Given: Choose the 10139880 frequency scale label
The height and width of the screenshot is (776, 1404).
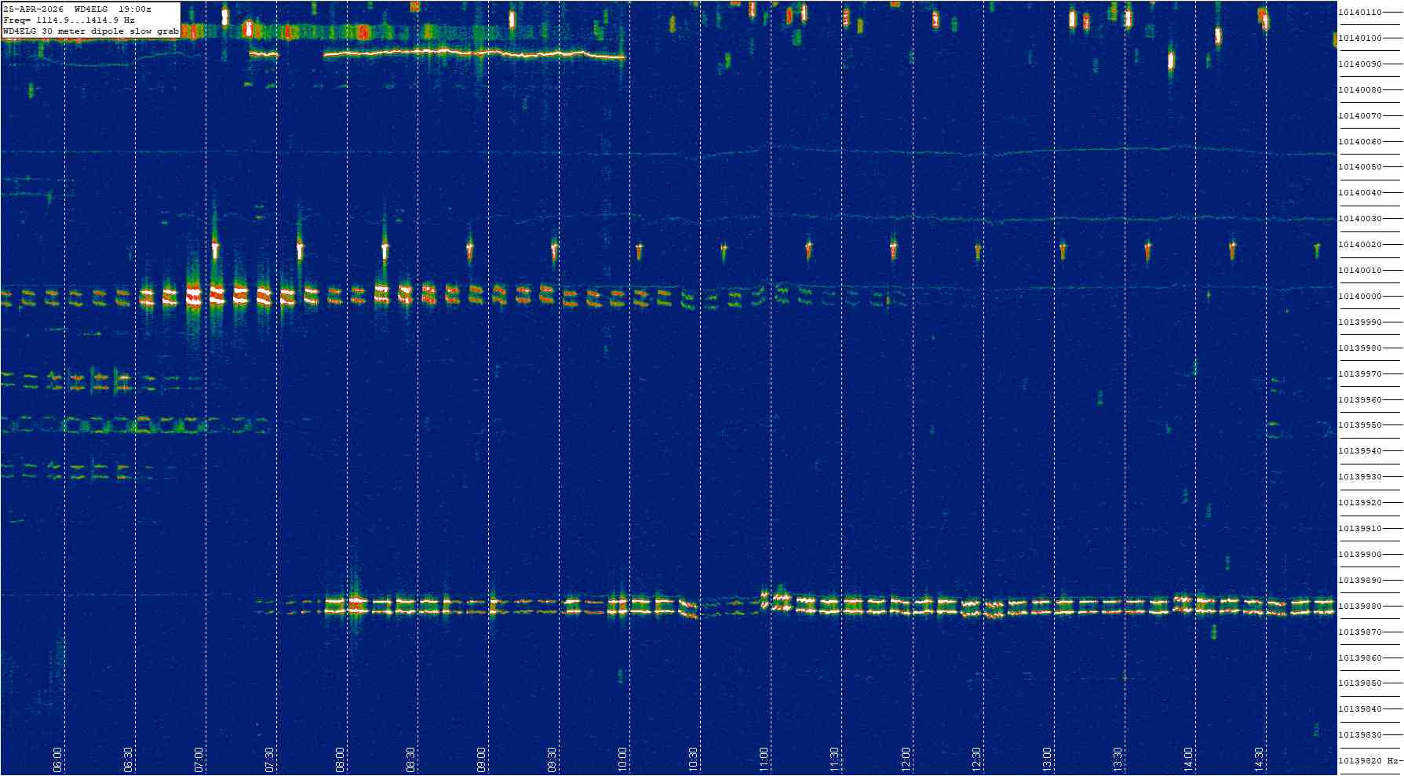Looking at the screenshot, I should tap(1360, 607).
